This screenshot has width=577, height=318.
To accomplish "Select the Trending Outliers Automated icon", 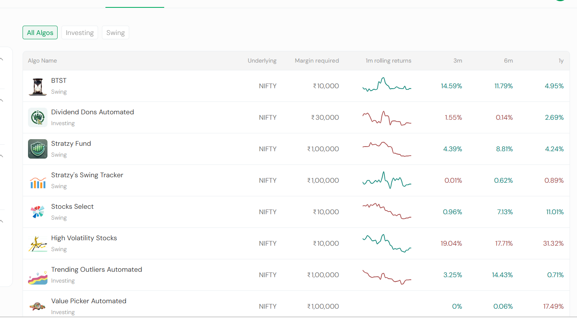I will pyautogui.click(x=38, y=275).
